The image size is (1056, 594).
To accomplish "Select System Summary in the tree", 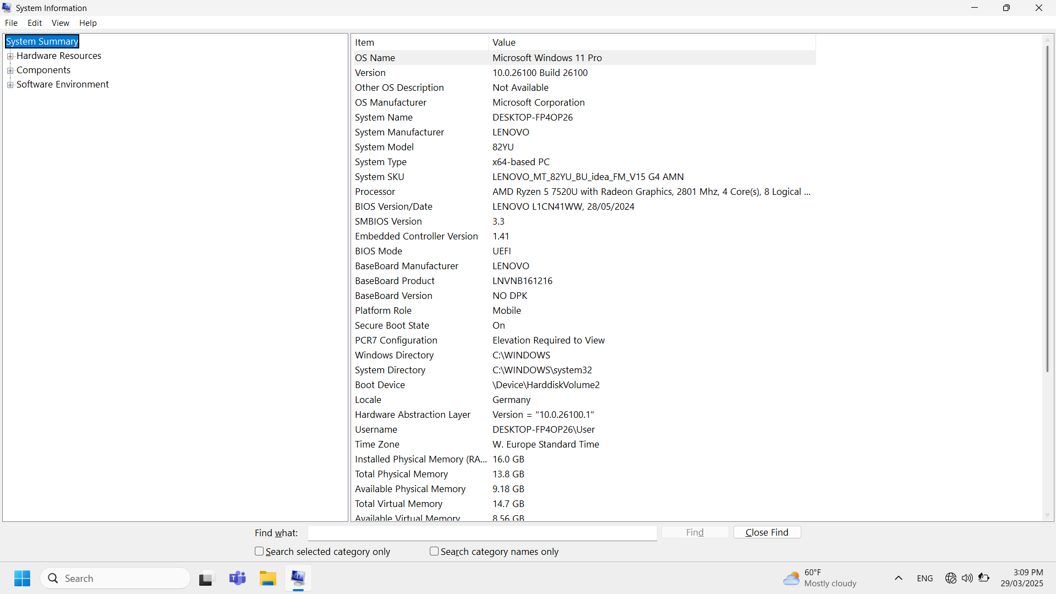I will tap(42, 41).
